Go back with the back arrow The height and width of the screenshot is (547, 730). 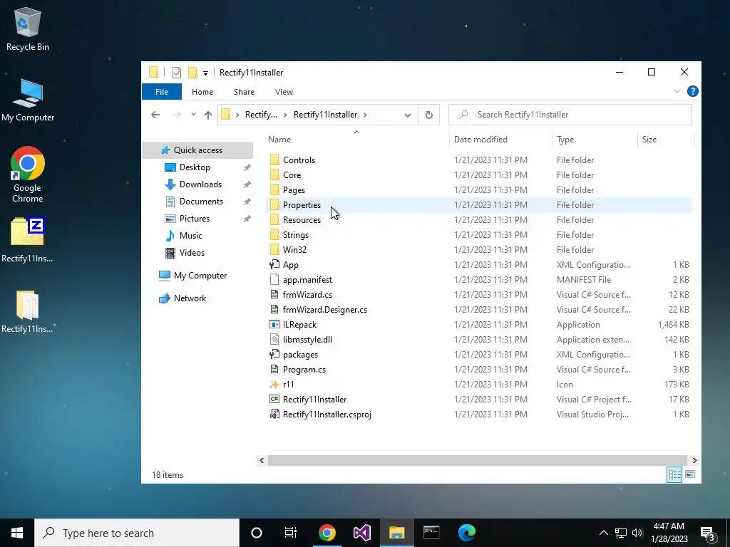tap(155, 115)
